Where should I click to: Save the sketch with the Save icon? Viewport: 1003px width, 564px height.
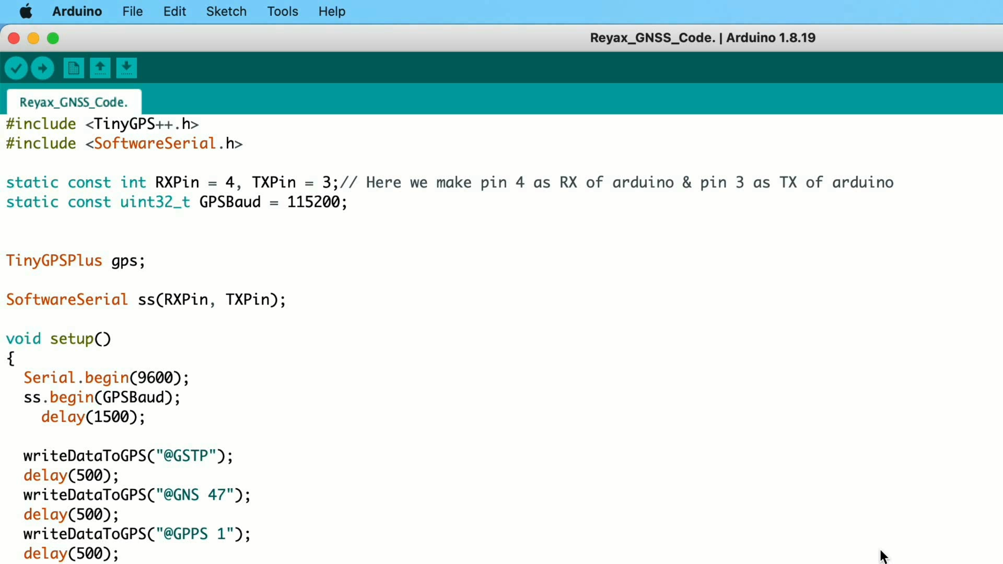coord(126,68)
